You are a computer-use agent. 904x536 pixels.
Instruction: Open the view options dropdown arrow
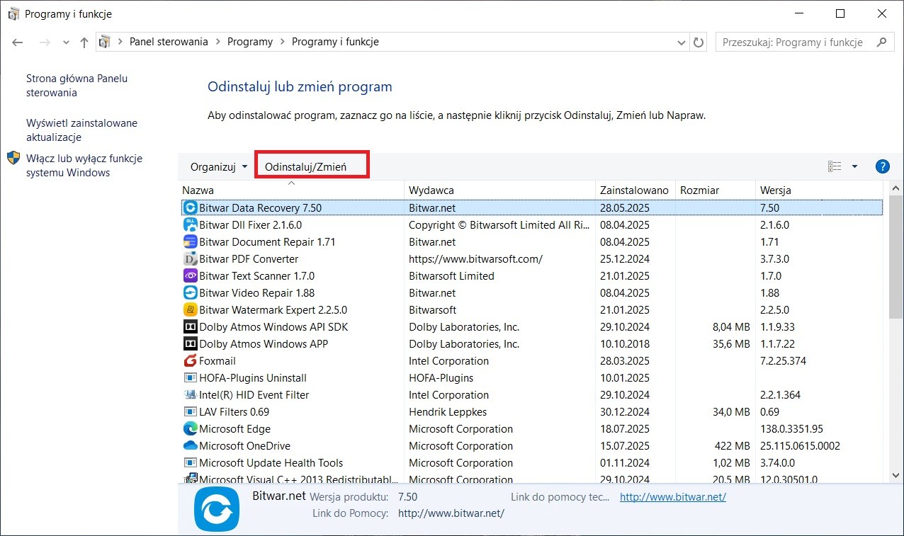854,166
